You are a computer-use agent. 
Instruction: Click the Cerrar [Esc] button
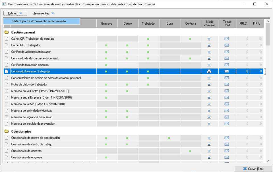253,169
